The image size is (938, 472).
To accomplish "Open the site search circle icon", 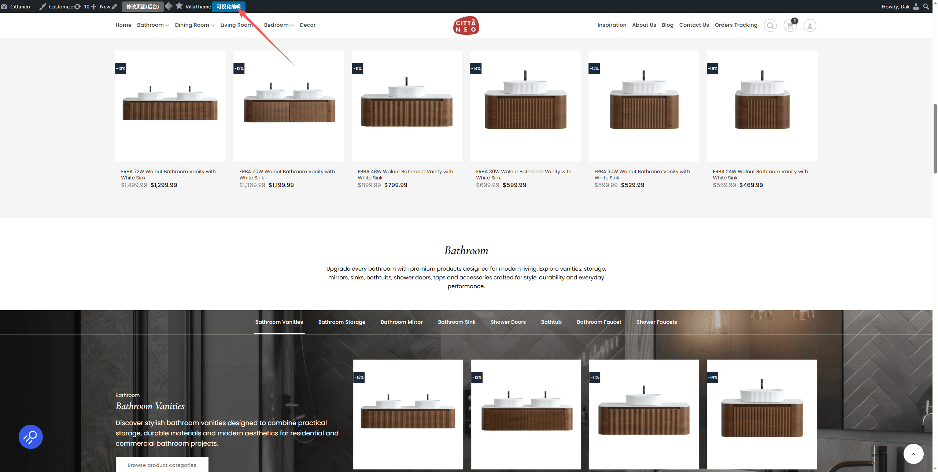I will [x=770, y=25].
